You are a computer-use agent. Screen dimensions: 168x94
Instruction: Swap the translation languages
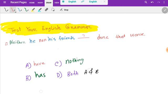[x=82, y=2]
